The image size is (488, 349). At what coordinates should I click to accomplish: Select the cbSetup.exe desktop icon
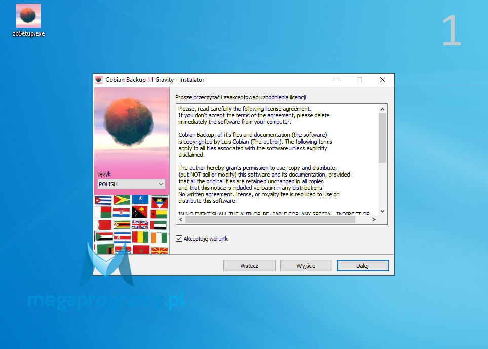point(28,20)
